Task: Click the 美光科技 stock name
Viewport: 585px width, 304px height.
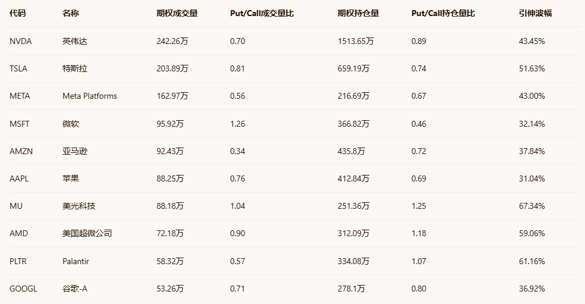Action: (78, 206)
